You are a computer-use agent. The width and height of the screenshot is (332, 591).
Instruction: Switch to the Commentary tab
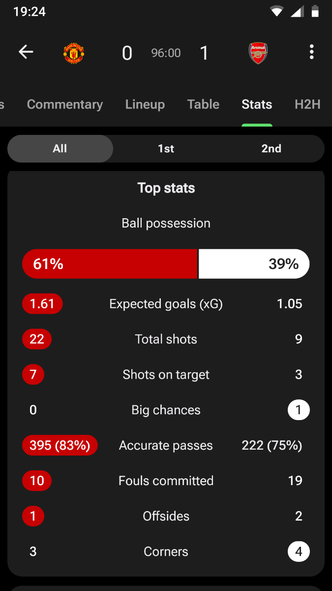65,104
